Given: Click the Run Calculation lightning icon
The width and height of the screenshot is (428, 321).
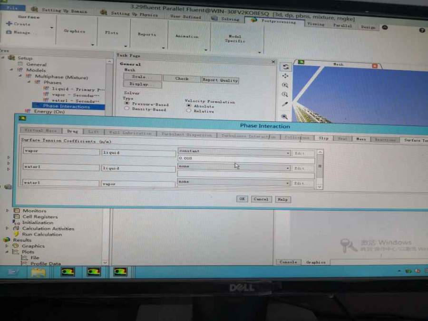Looking at the screenshot, I should point(16,234).
